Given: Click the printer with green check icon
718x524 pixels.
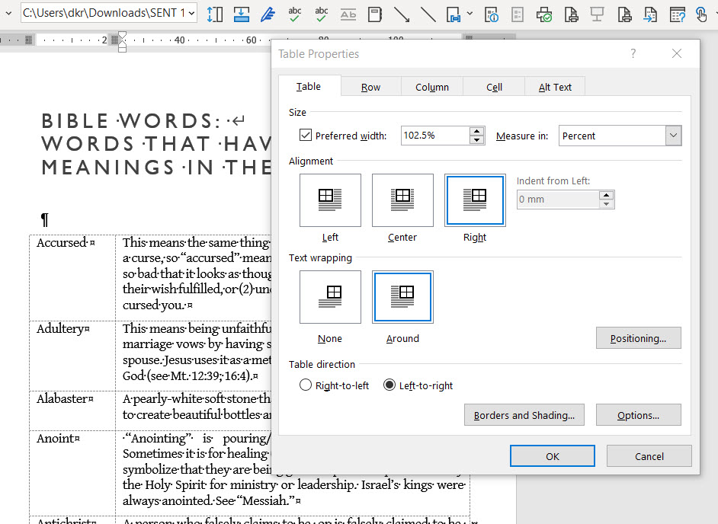Looking at the screenshot, I should coord(544,14).
